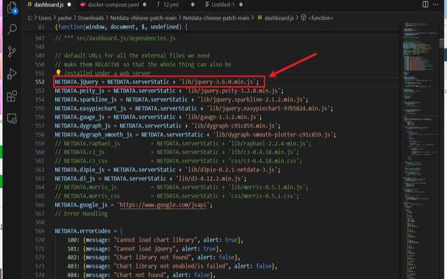The image size is (447, 279).
Task: Click 'NETDATA.dygraph_js' on line 557
Action: (83, 126)
